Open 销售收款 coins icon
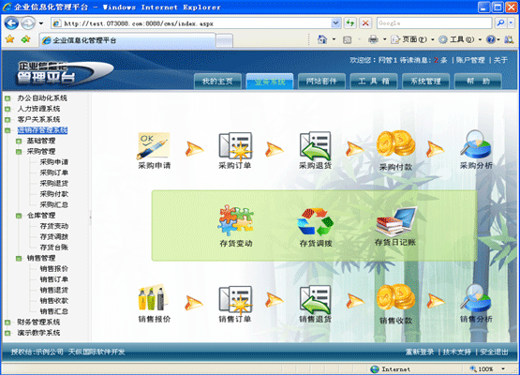Screen dimensions: 520x375 395,297
